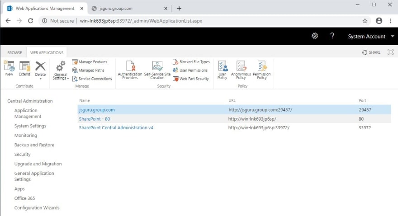
Task: Open System Settings in sidebar
Action: pos(30,126)
